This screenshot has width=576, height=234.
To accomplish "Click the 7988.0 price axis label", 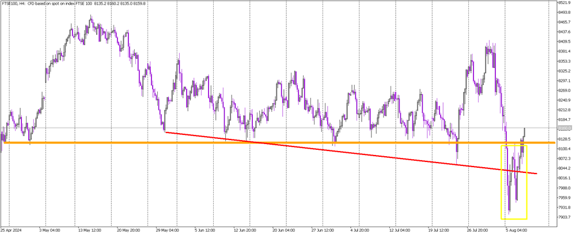I will tap(564, 188).
